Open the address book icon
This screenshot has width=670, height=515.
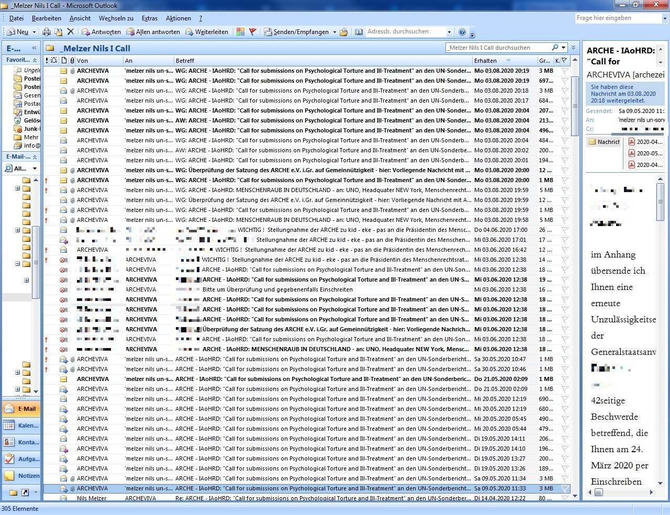pos(359,32)
